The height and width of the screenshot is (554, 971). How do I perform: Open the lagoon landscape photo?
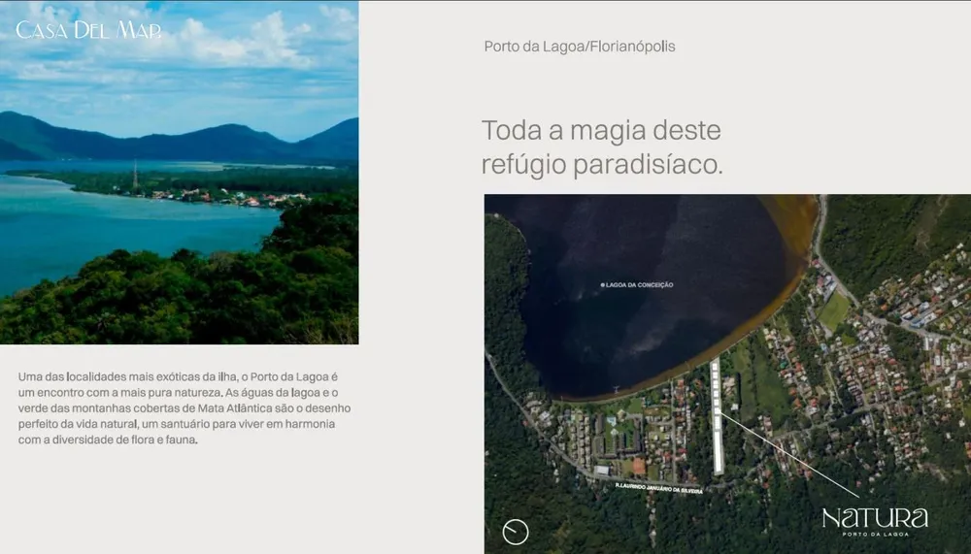179,172
